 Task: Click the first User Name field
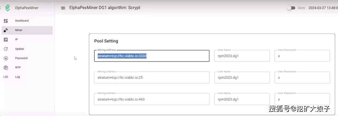click(x=242, y=56)
